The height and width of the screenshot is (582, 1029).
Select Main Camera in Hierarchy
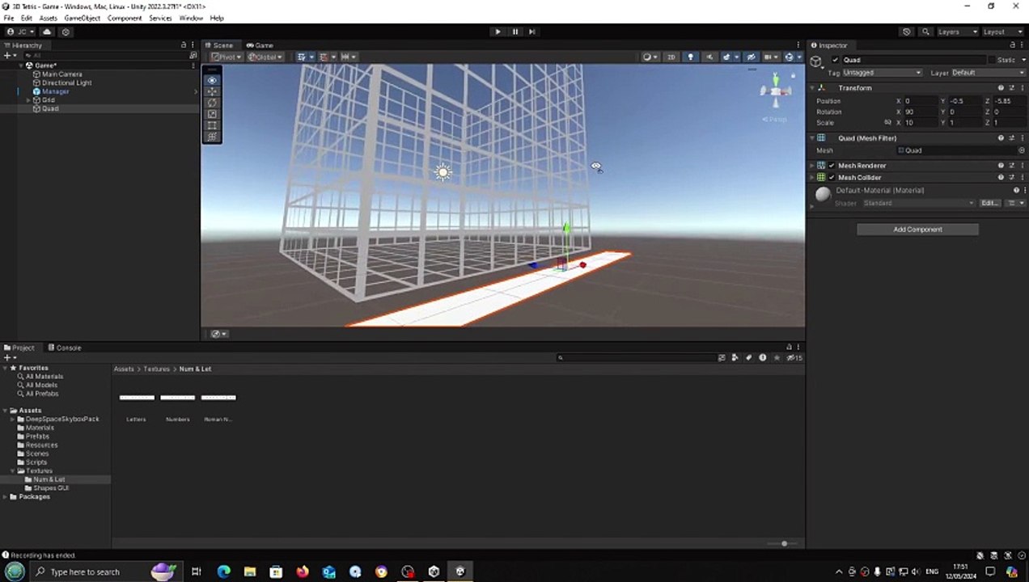(61, 74)
